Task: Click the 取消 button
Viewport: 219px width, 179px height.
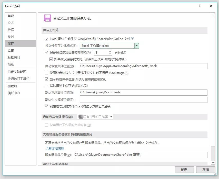Action: point(205,170)
